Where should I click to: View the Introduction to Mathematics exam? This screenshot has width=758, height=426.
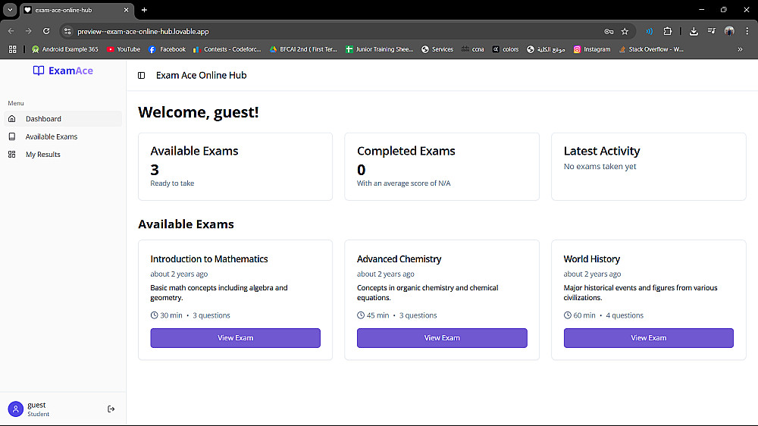click(x=235, y=338)
